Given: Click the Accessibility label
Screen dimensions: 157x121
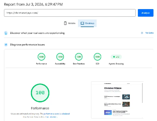Looking at the screenshot, I should 60,64.
